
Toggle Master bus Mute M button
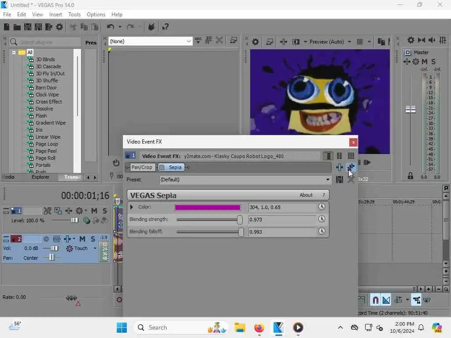pos(424,62)
